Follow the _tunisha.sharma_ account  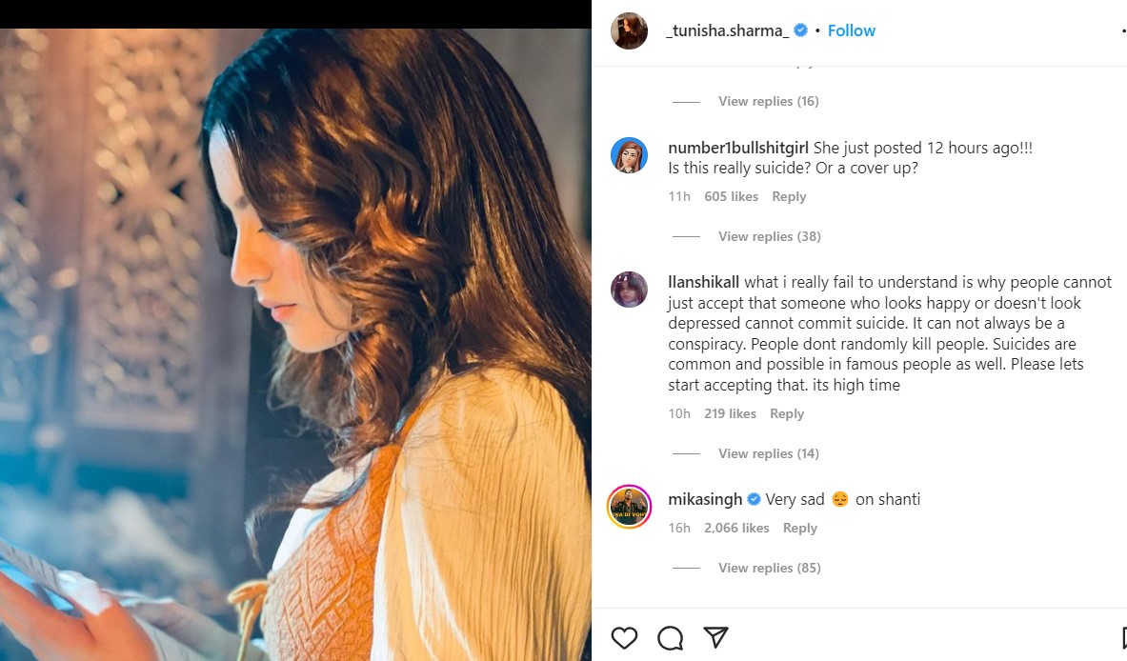pos(851,30)
